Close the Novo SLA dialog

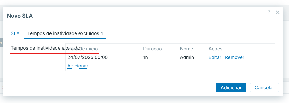[278, 12]
